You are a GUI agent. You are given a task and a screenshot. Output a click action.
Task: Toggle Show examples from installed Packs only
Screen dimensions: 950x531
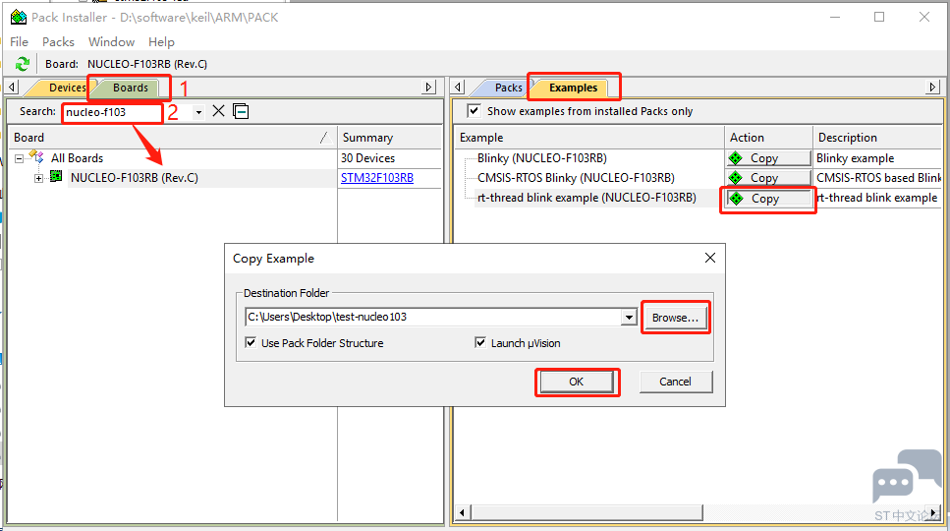point(474,111)
